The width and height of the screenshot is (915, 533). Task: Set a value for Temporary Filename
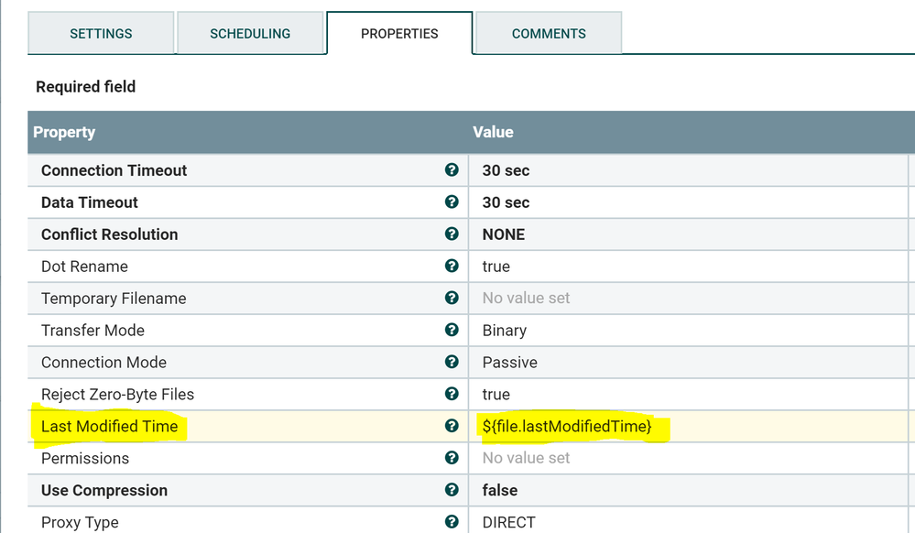[x=526, y=299]
